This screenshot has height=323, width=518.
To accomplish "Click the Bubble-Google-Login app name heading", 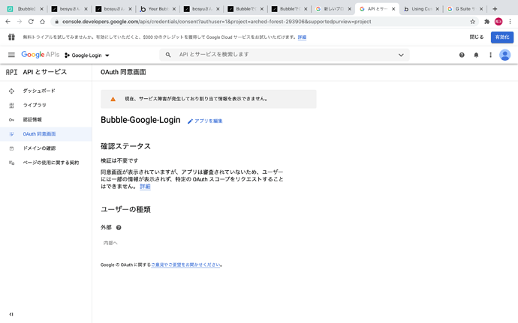I will [140, 120].
